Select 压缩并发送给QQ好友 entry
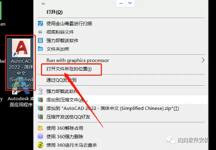Screen dimensions: 216x150 coord(68,117)
